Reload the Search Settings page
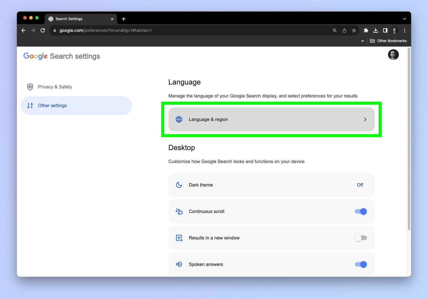 click(43, 30)
